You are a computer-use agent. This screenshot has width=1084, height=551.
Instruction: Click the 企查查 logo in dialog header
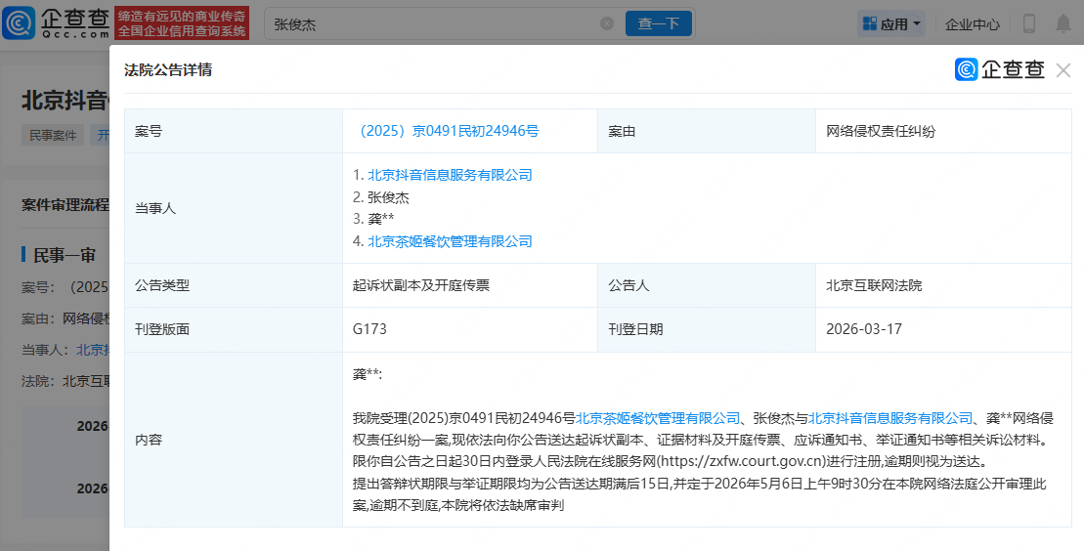coord(1000,69)
